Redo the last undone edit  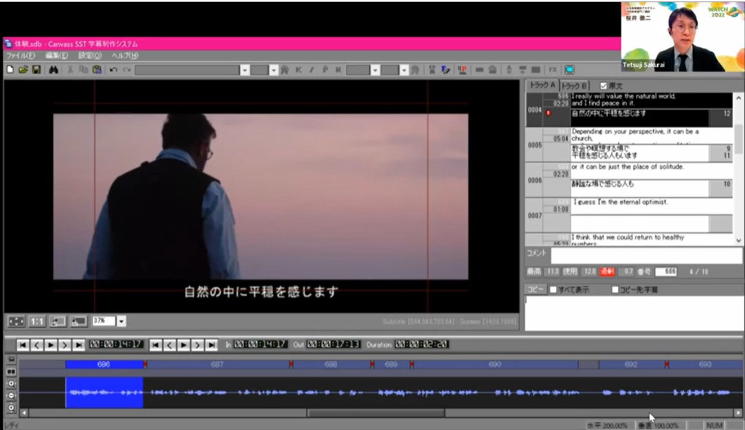point(127,70)
